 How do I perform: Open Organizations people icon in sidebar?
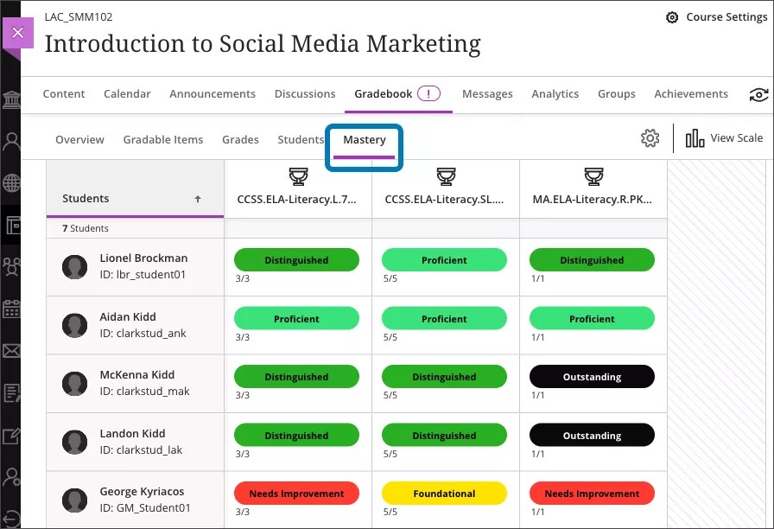click(x=11, y=266)
